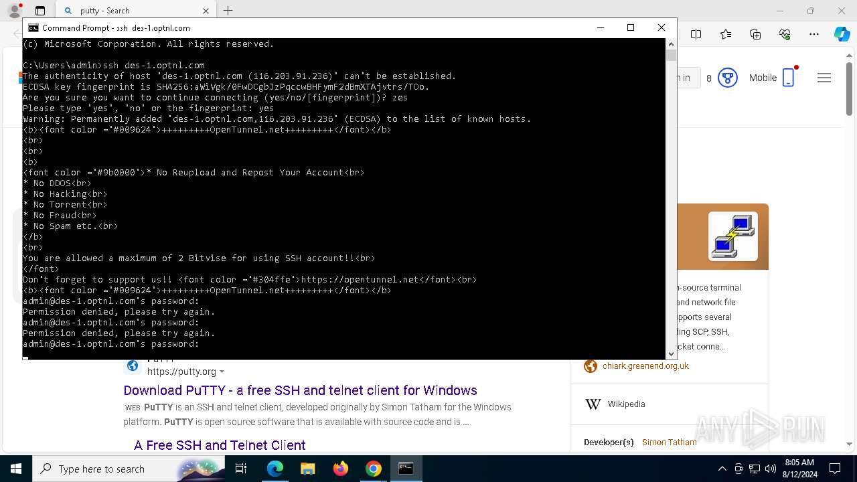The width and height of the screenshot is (857, 482).
Task: Open Edge browser essentials icon
Action: tap(785, 34)
